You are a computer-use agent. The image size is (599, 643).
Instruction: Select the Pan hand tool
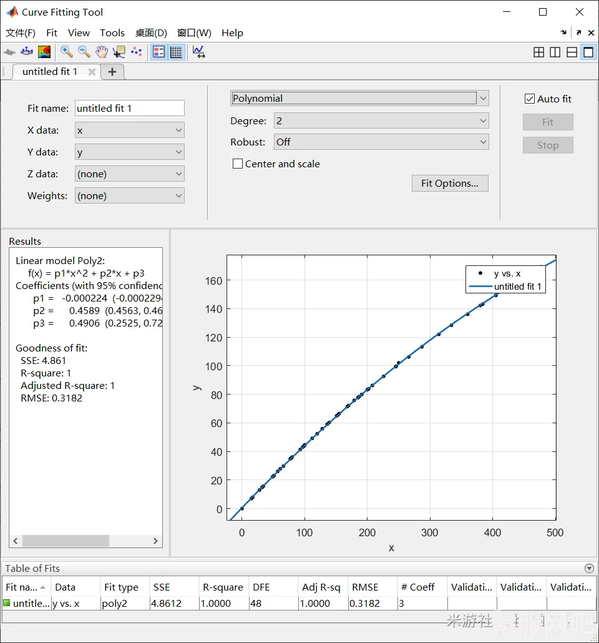click(101, 52)
